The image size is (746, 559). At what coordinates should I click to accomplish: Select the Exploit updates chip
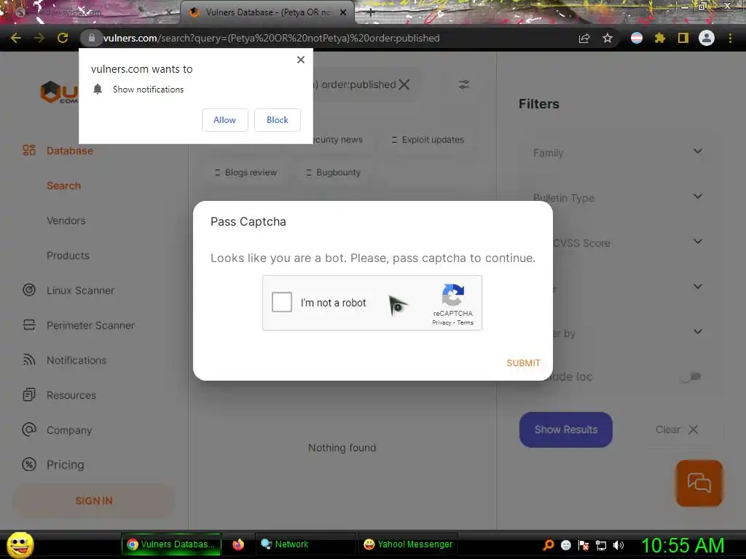click(428, 140)
